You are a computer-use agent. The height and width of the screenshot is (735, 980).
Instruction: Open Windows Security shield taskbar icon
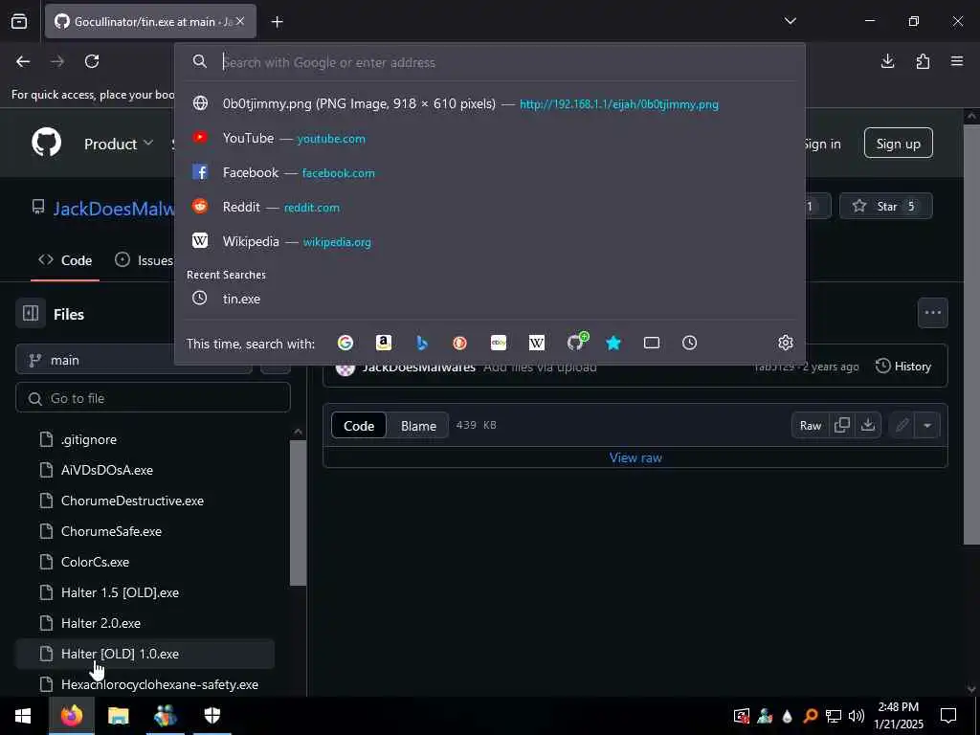coord(212,716)
